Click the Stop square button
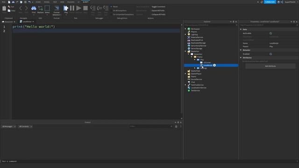This screenshot has width=299, height=168. 85,8
